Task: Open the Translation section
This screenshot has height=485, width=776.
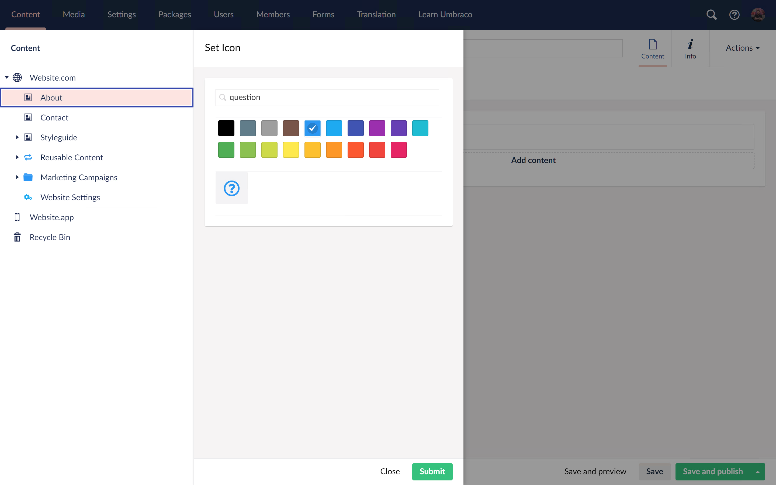Action: 376,15
